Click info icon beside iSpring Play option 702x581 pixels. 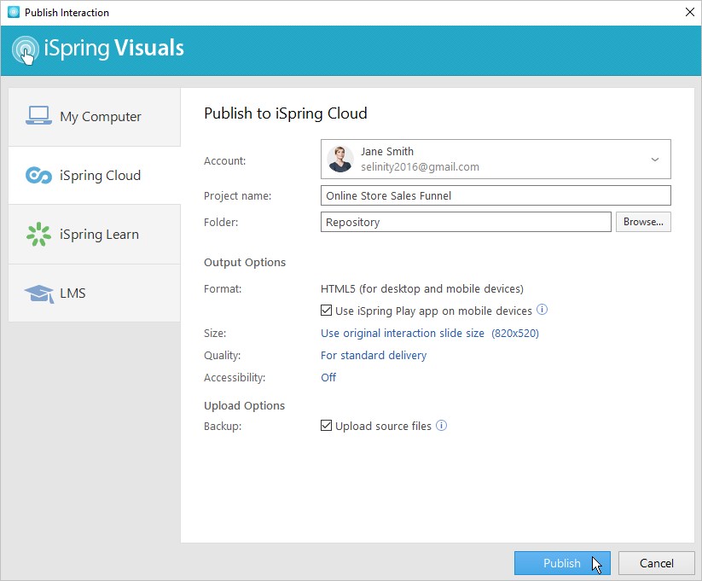coord(542,310)
